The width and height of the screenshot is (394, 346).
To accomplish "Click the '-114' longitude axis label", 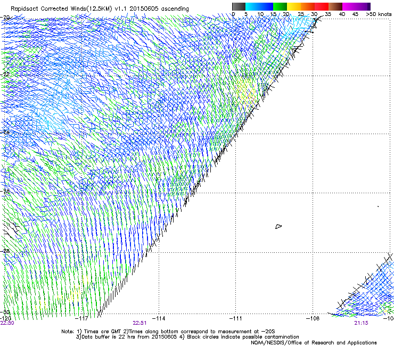I will click(159, 318).
